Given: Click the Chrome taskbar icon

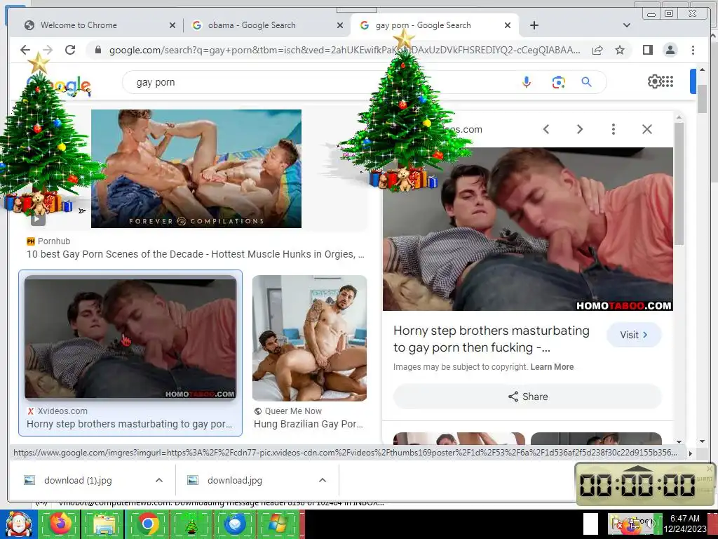Looking at the screenshot, I should pos(148,524).
